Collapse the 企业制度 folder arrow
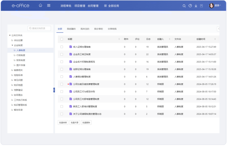This screenshot has width=227, height=146. 12,46
